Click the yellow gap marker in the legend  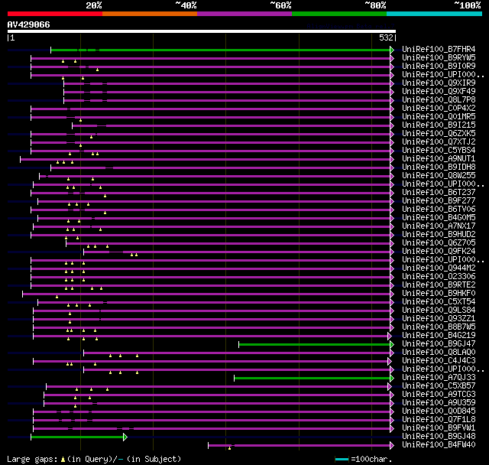pos(63,460)
